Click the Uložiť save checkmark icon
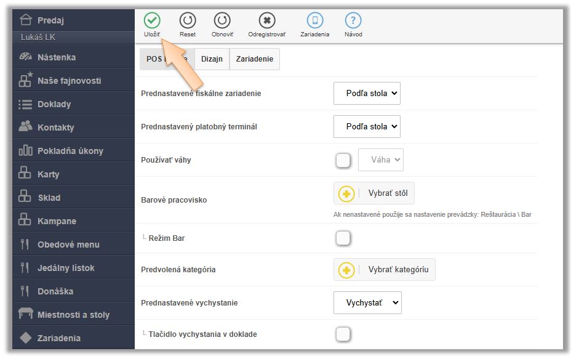This screenshot has width=571, height=356. [152, 20]
